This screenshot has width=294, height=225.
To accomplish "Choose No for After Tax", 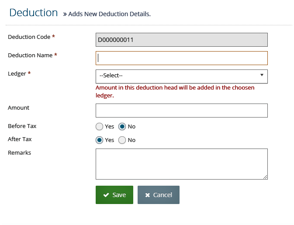I will coord(122,140).
